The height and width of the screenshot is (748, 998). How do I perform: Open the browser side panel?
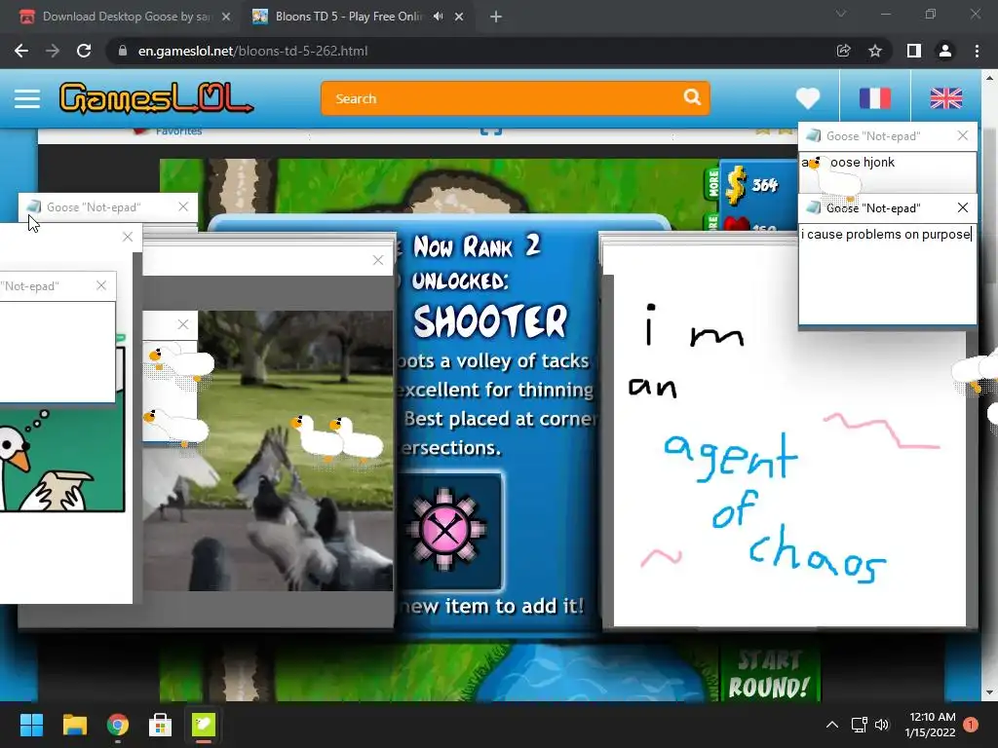(x=913, y=51)
